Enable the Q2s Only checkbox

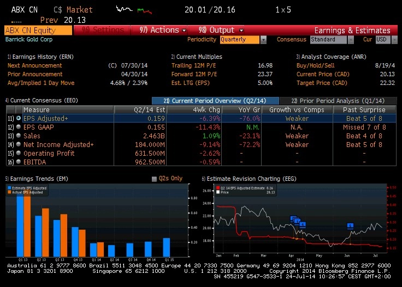[154, 179]
